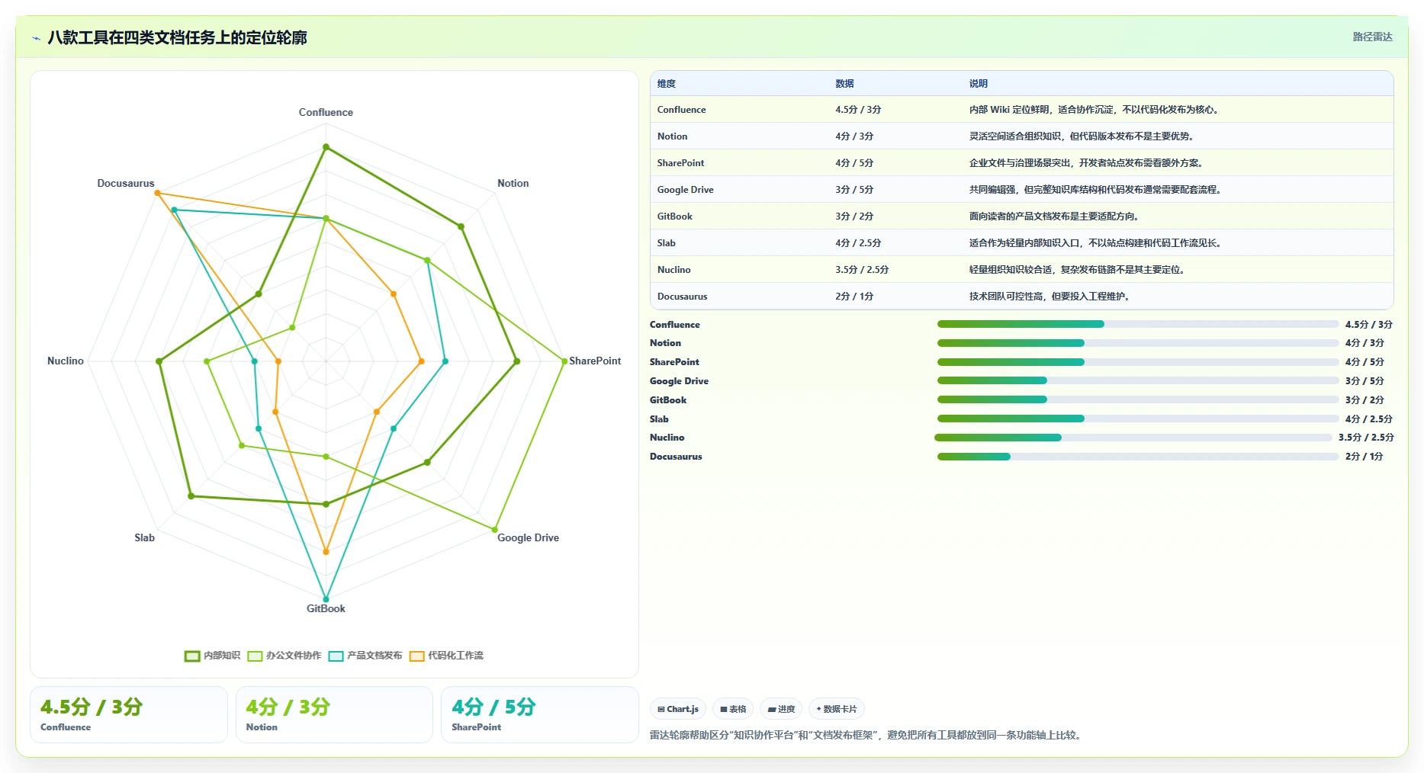Click the SharePoint axis label on radar

595,361
